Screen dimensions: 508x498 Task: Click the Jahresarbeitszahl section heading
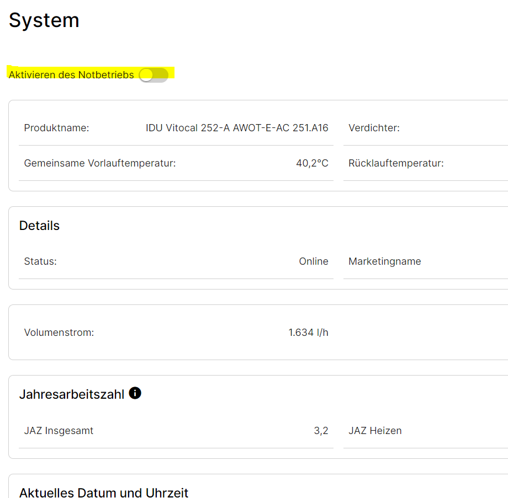[x=72, y=394]
